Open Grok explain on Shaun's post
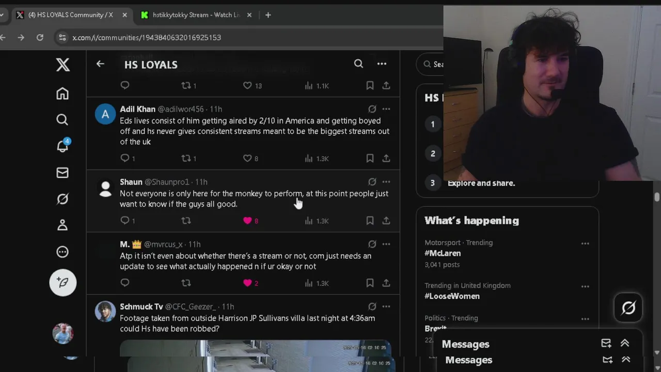 pyautogui.click(x=372, y=182)
